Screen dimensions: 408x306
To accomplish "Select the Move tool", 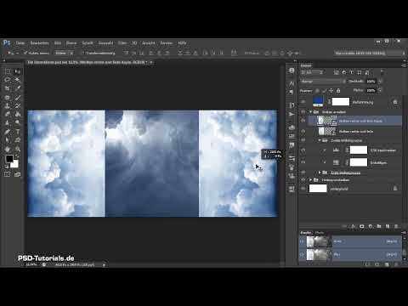I will click(x=18, y=71).
